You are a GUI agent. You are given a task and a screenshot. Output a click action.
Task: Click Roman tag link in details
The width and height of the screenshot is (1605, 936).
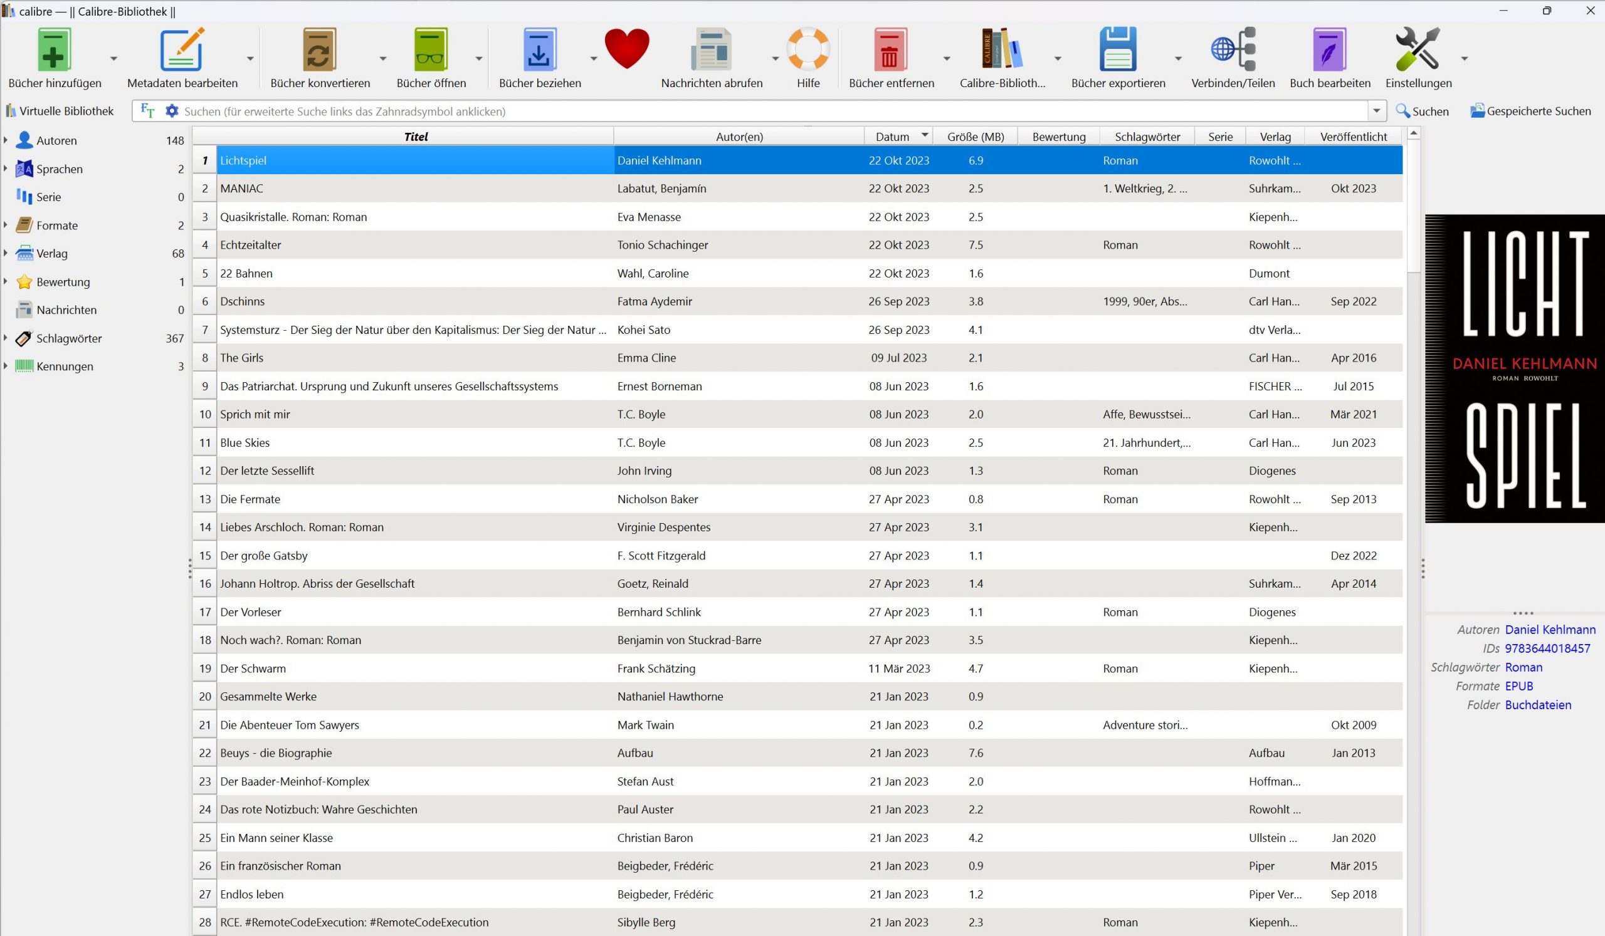[x=1523, y=667]
